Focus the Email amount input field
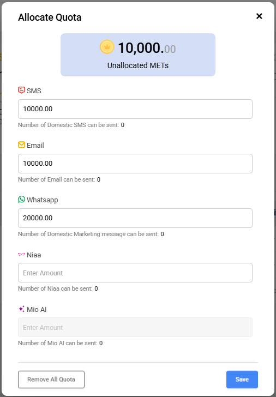The width and height of the screenshot is (276, 397). [135, 164]
